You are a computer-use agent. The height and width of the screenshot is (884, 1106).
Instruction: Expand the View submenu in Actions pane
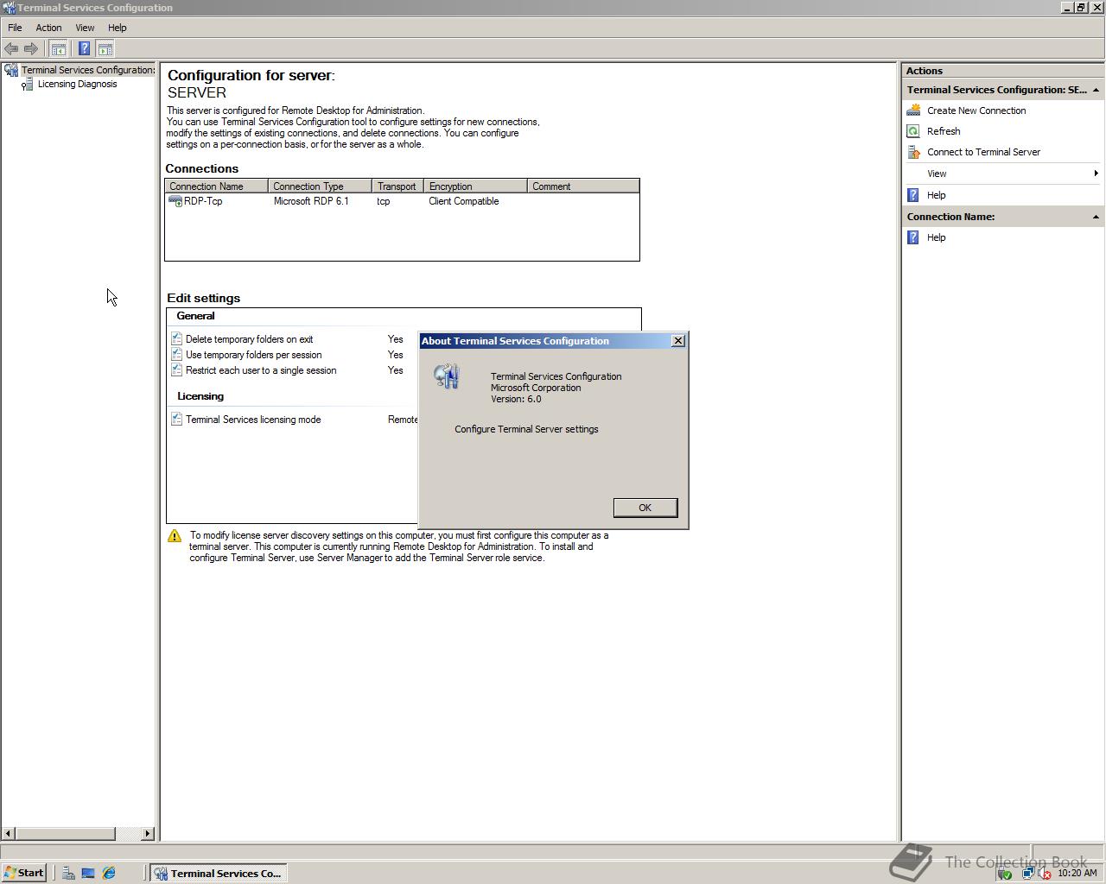click(x=1002, y=174)
